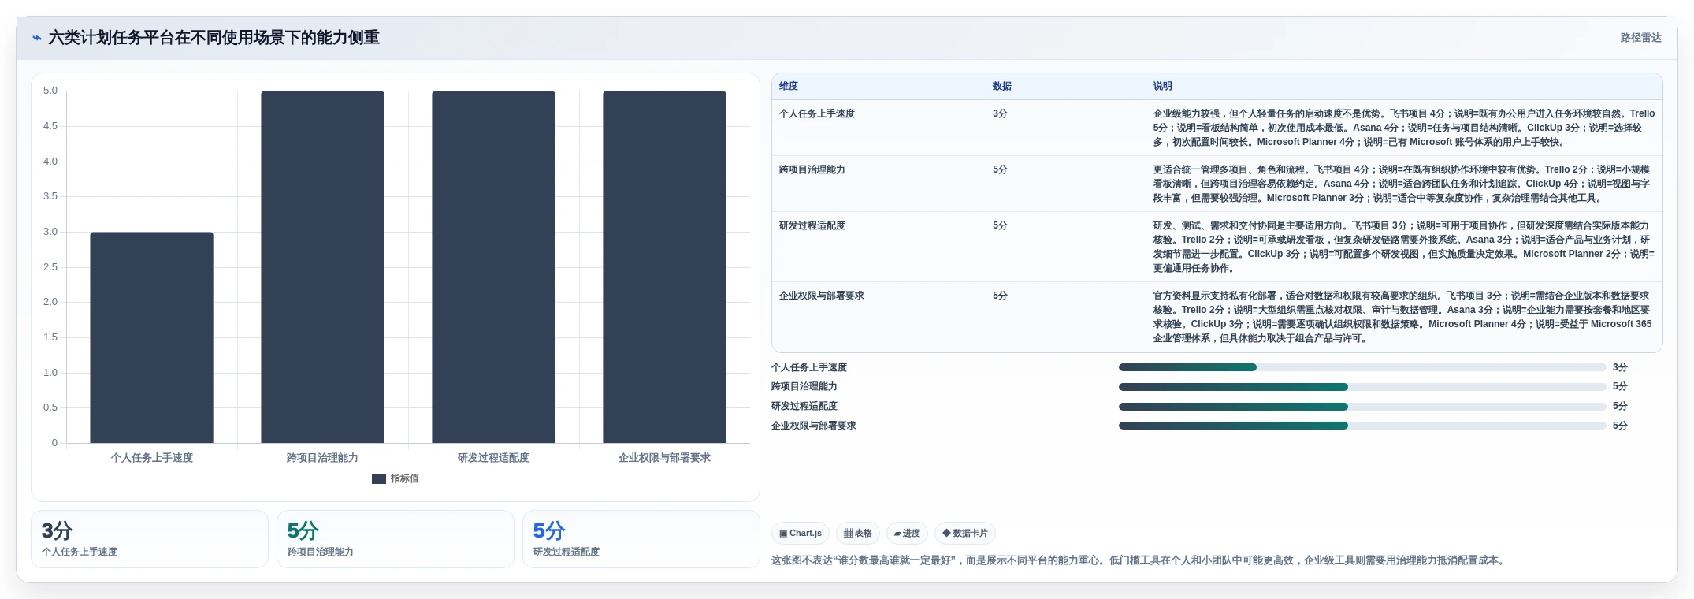The width and height of the screenshot is (1694, 599).
Task: Click the 跨项目治理能力 progress bar
Action: point(1362,387)
